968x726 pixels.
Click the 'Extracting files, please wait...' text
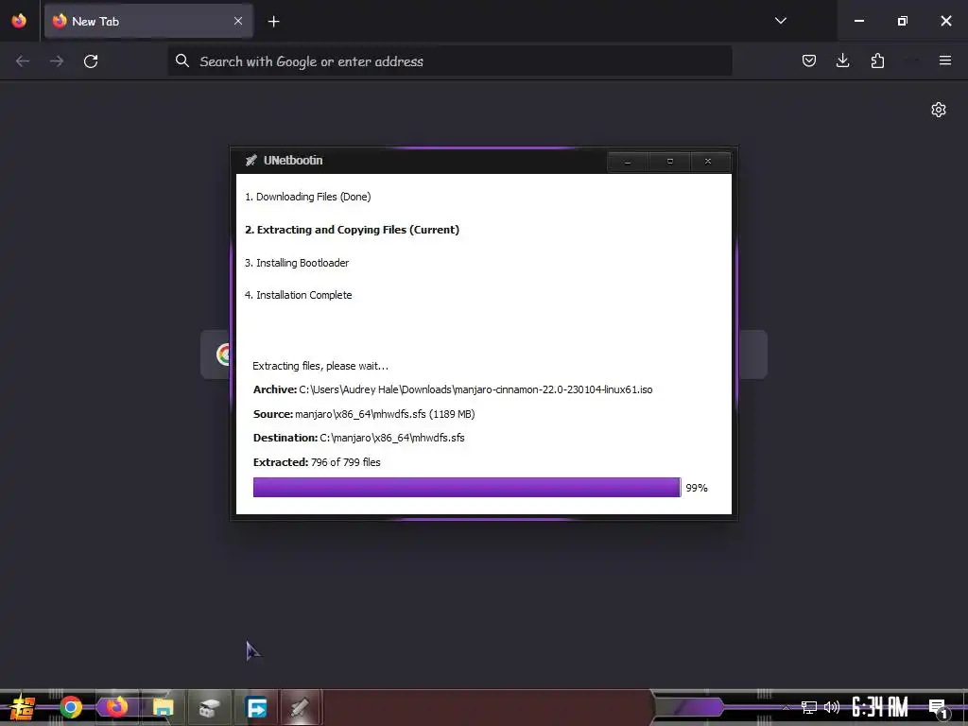(x=320, y=366)
